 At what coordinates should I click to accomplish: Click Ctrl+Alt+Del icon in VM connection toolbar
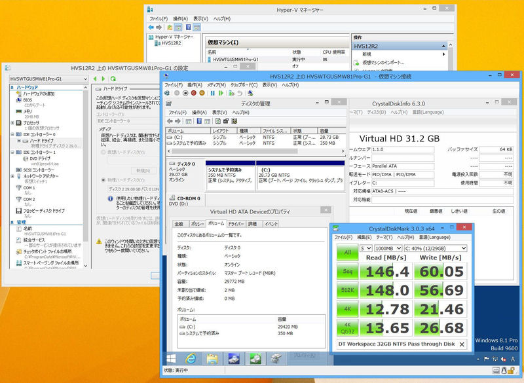[x=167, y=93]
